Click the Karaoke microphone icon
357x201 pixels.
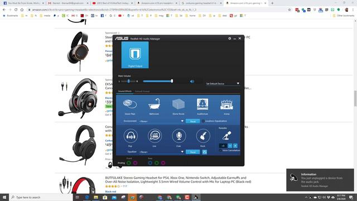click(226, 136)
